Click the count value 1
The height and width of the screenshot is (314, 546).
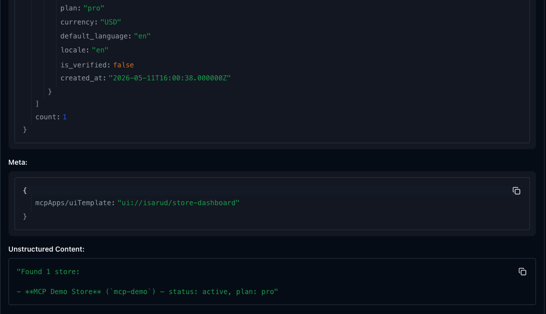65,117
